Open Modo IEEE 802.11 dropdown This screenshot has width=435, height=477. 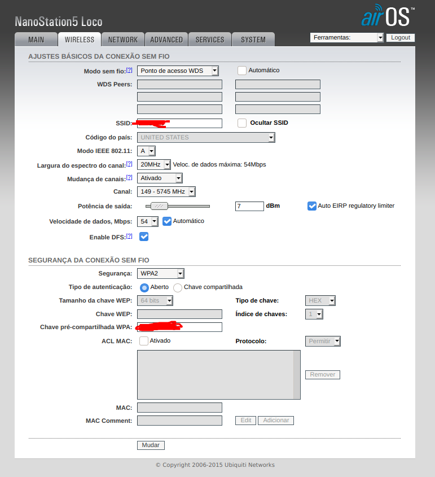coord(147,151)
